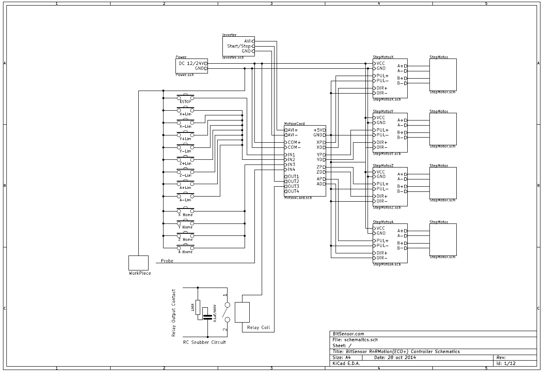Open the StepMotor block wired to StepMotorX
Image resolution: width=543 pixels, height=376 pixels.
coord(443,74)
